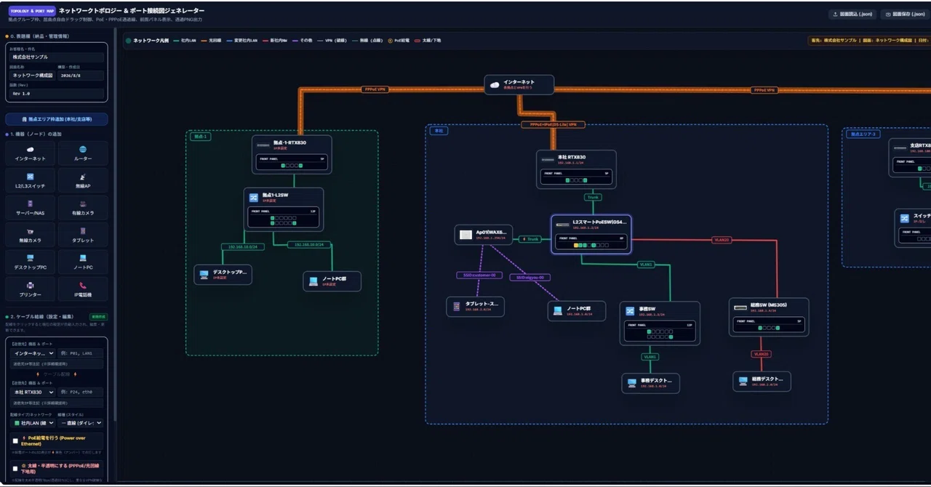Enable PoE給電を行う checkbox

point(15,440)
